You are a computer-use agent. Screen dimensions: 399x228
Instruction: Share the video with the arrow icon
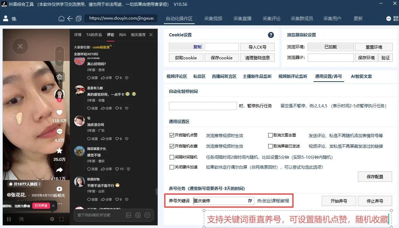click(x=59, y=170)
